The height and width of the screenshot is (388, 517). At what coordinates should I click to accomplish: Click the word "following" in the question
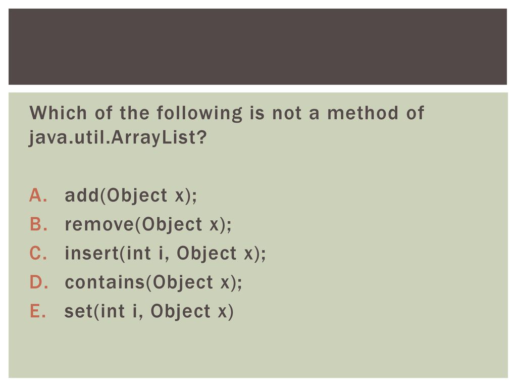pos(199,114)
